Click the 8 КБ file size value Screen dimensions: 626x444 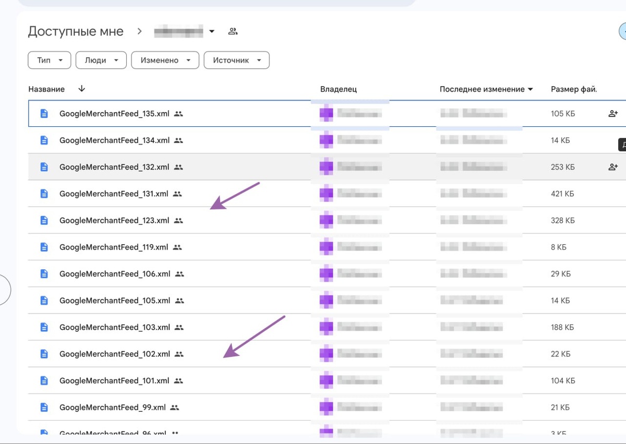click(x=559, y=247)
